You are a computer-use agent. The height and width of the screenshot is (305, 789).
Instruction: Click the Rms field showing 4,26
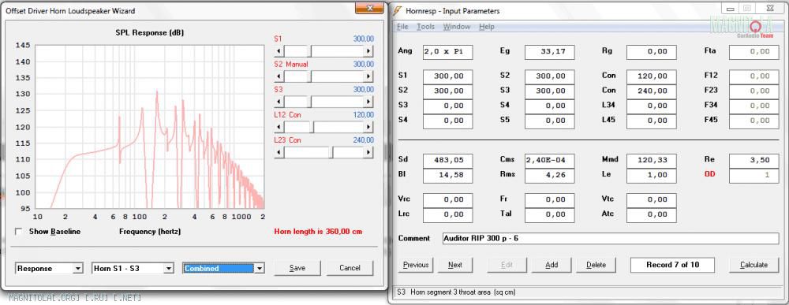(x=549, y=176)
